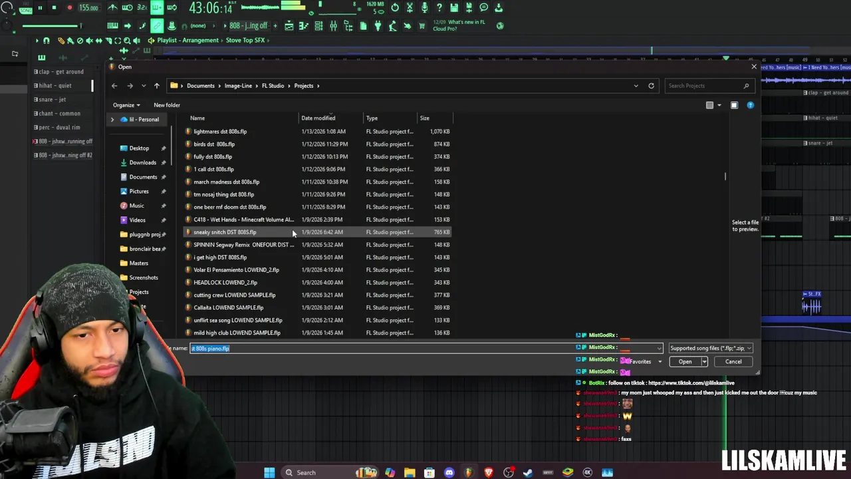This screenshot has height=479, width=851.
Task: Click the Playlist - Arrangement breadcrumb
Action: [187, 40]
